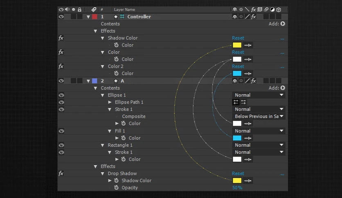Click the stopwatch for Shadow Color's Color property
Screen dimensions: 342x198
coord(116,45)
